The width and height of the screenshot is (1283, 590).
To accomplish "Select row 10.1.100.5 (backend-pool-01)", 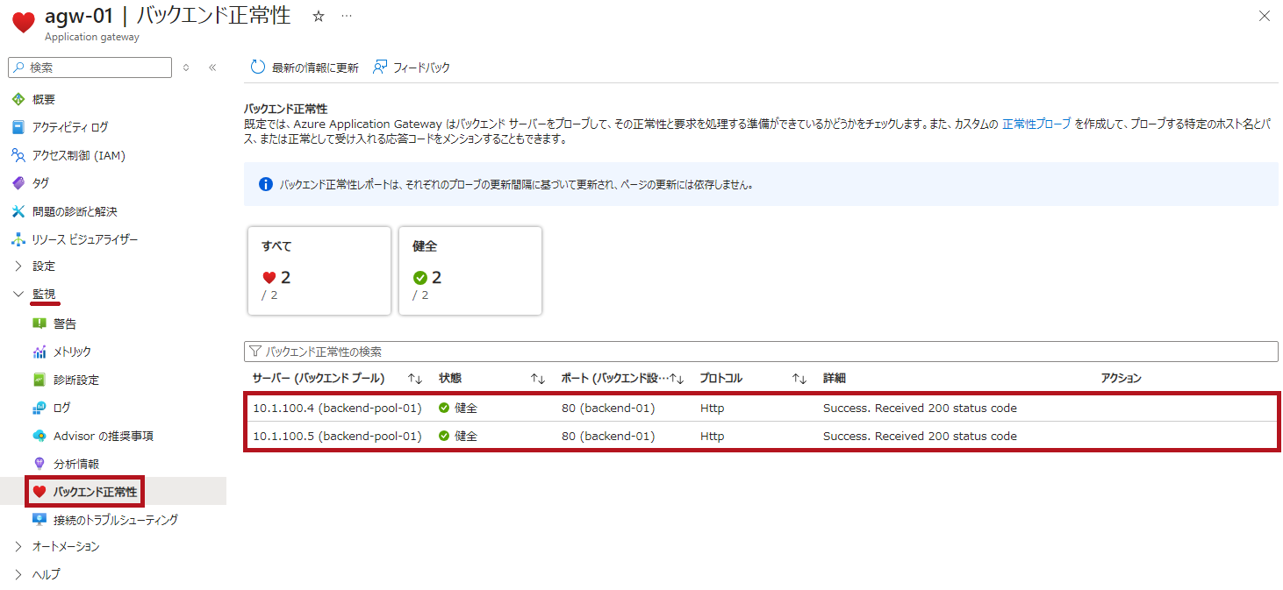I will pos(761,437).
